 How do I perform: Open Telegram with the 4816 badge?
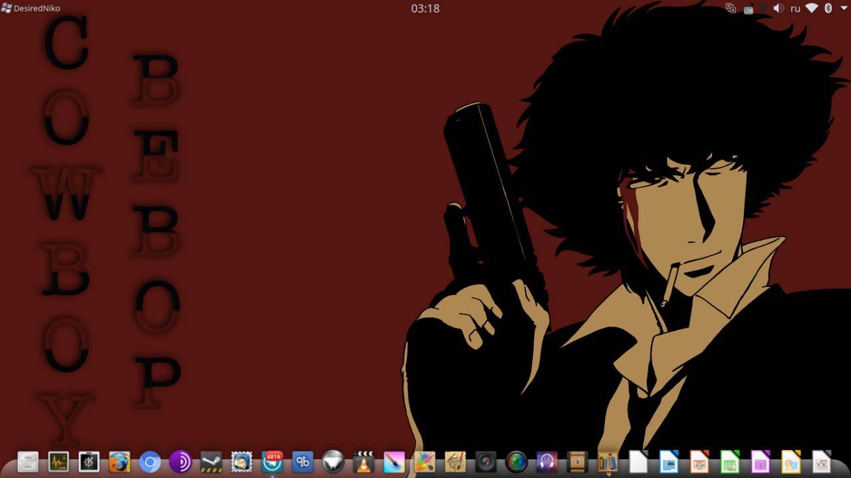[x=272, y=461]
